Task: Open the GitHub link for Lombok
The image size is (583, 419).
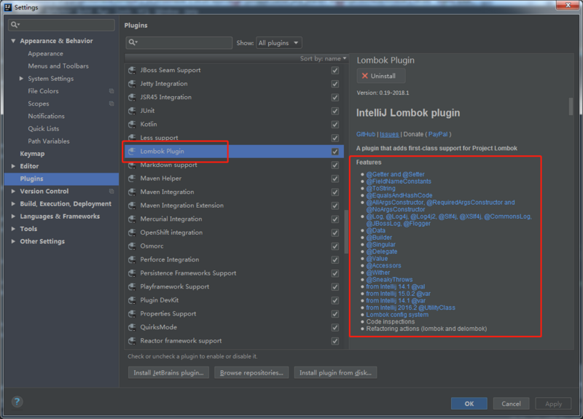Action: 366,134
